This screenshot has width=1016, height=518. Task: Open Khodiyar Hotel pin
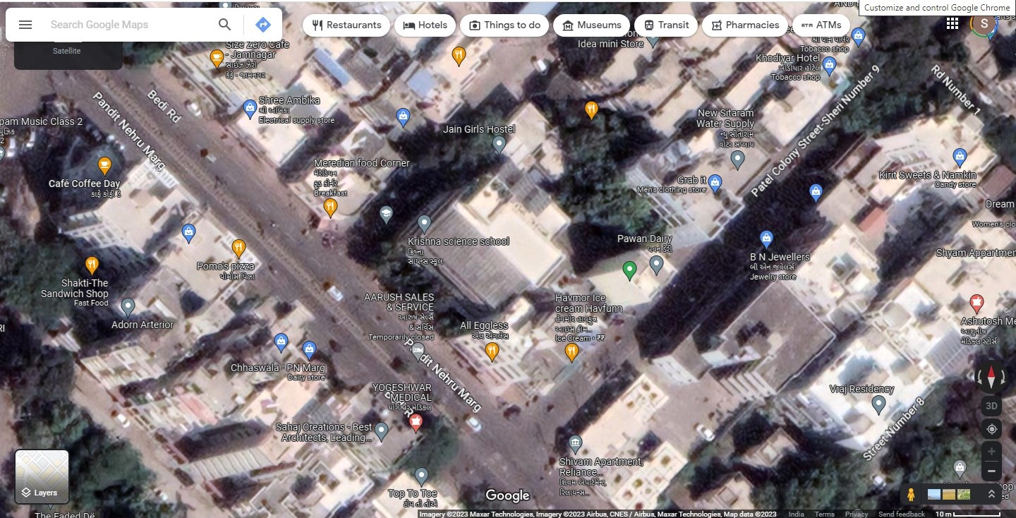830,66
